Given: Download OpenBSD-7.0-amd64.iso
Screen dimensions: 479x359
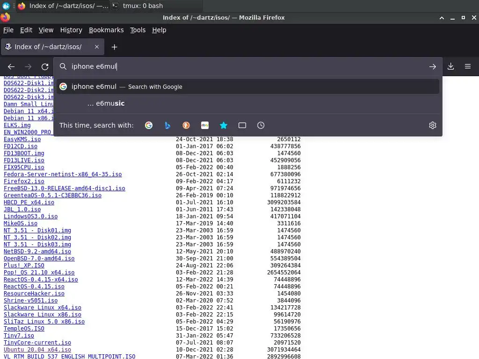Looking at the screenshot, I should (39, 258).
